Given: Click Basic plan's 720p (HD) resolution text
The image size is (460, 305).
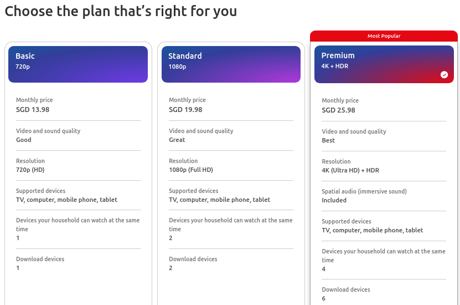Looking at the screenshot, I should click(x=30, y=170).
